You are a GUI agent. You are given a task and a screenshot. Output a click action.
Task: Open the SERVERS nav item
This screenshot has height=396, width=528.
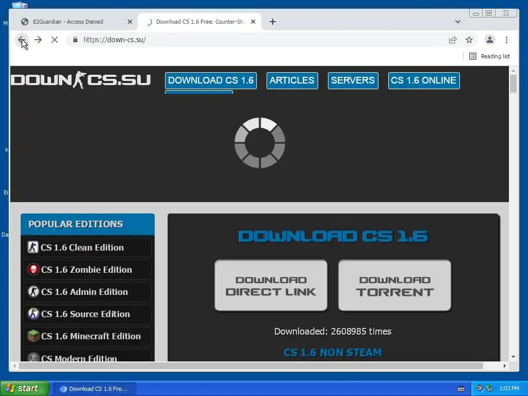pos(353,80)
